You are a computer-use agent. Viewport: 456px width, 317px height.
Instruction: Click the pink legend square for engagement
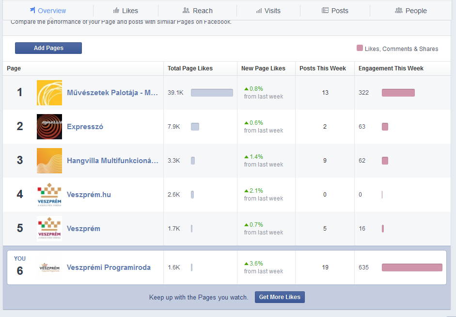(360, 49)
